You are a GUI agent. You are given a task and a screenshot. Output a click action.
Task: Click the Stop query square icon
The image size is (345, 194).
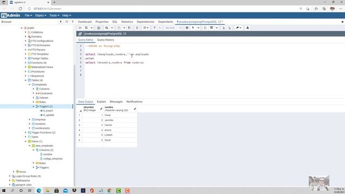187,28
